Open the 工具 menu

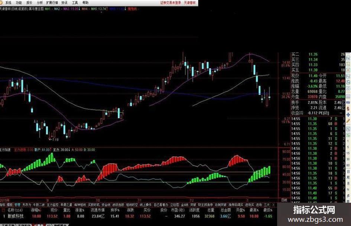pyautogui.click(x=75, y=3)
